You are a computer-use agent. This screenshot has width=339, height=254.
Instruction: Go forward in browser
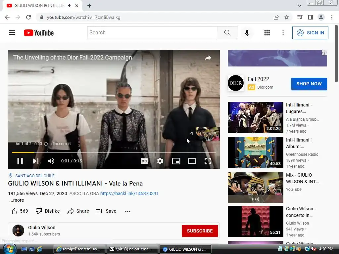18,17
